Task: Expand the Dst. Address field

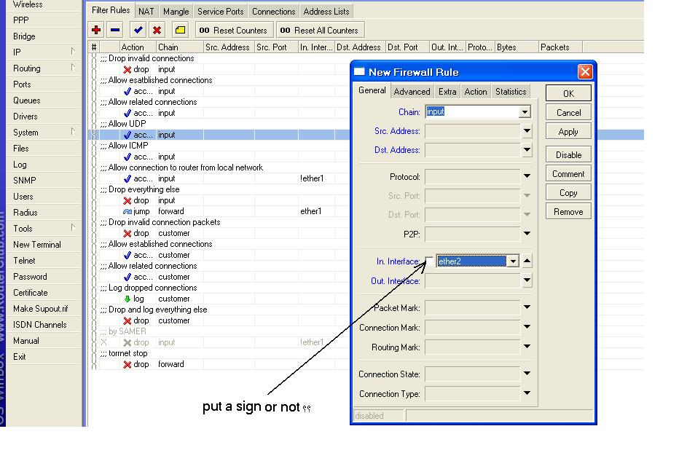Action: pos(527,150)
